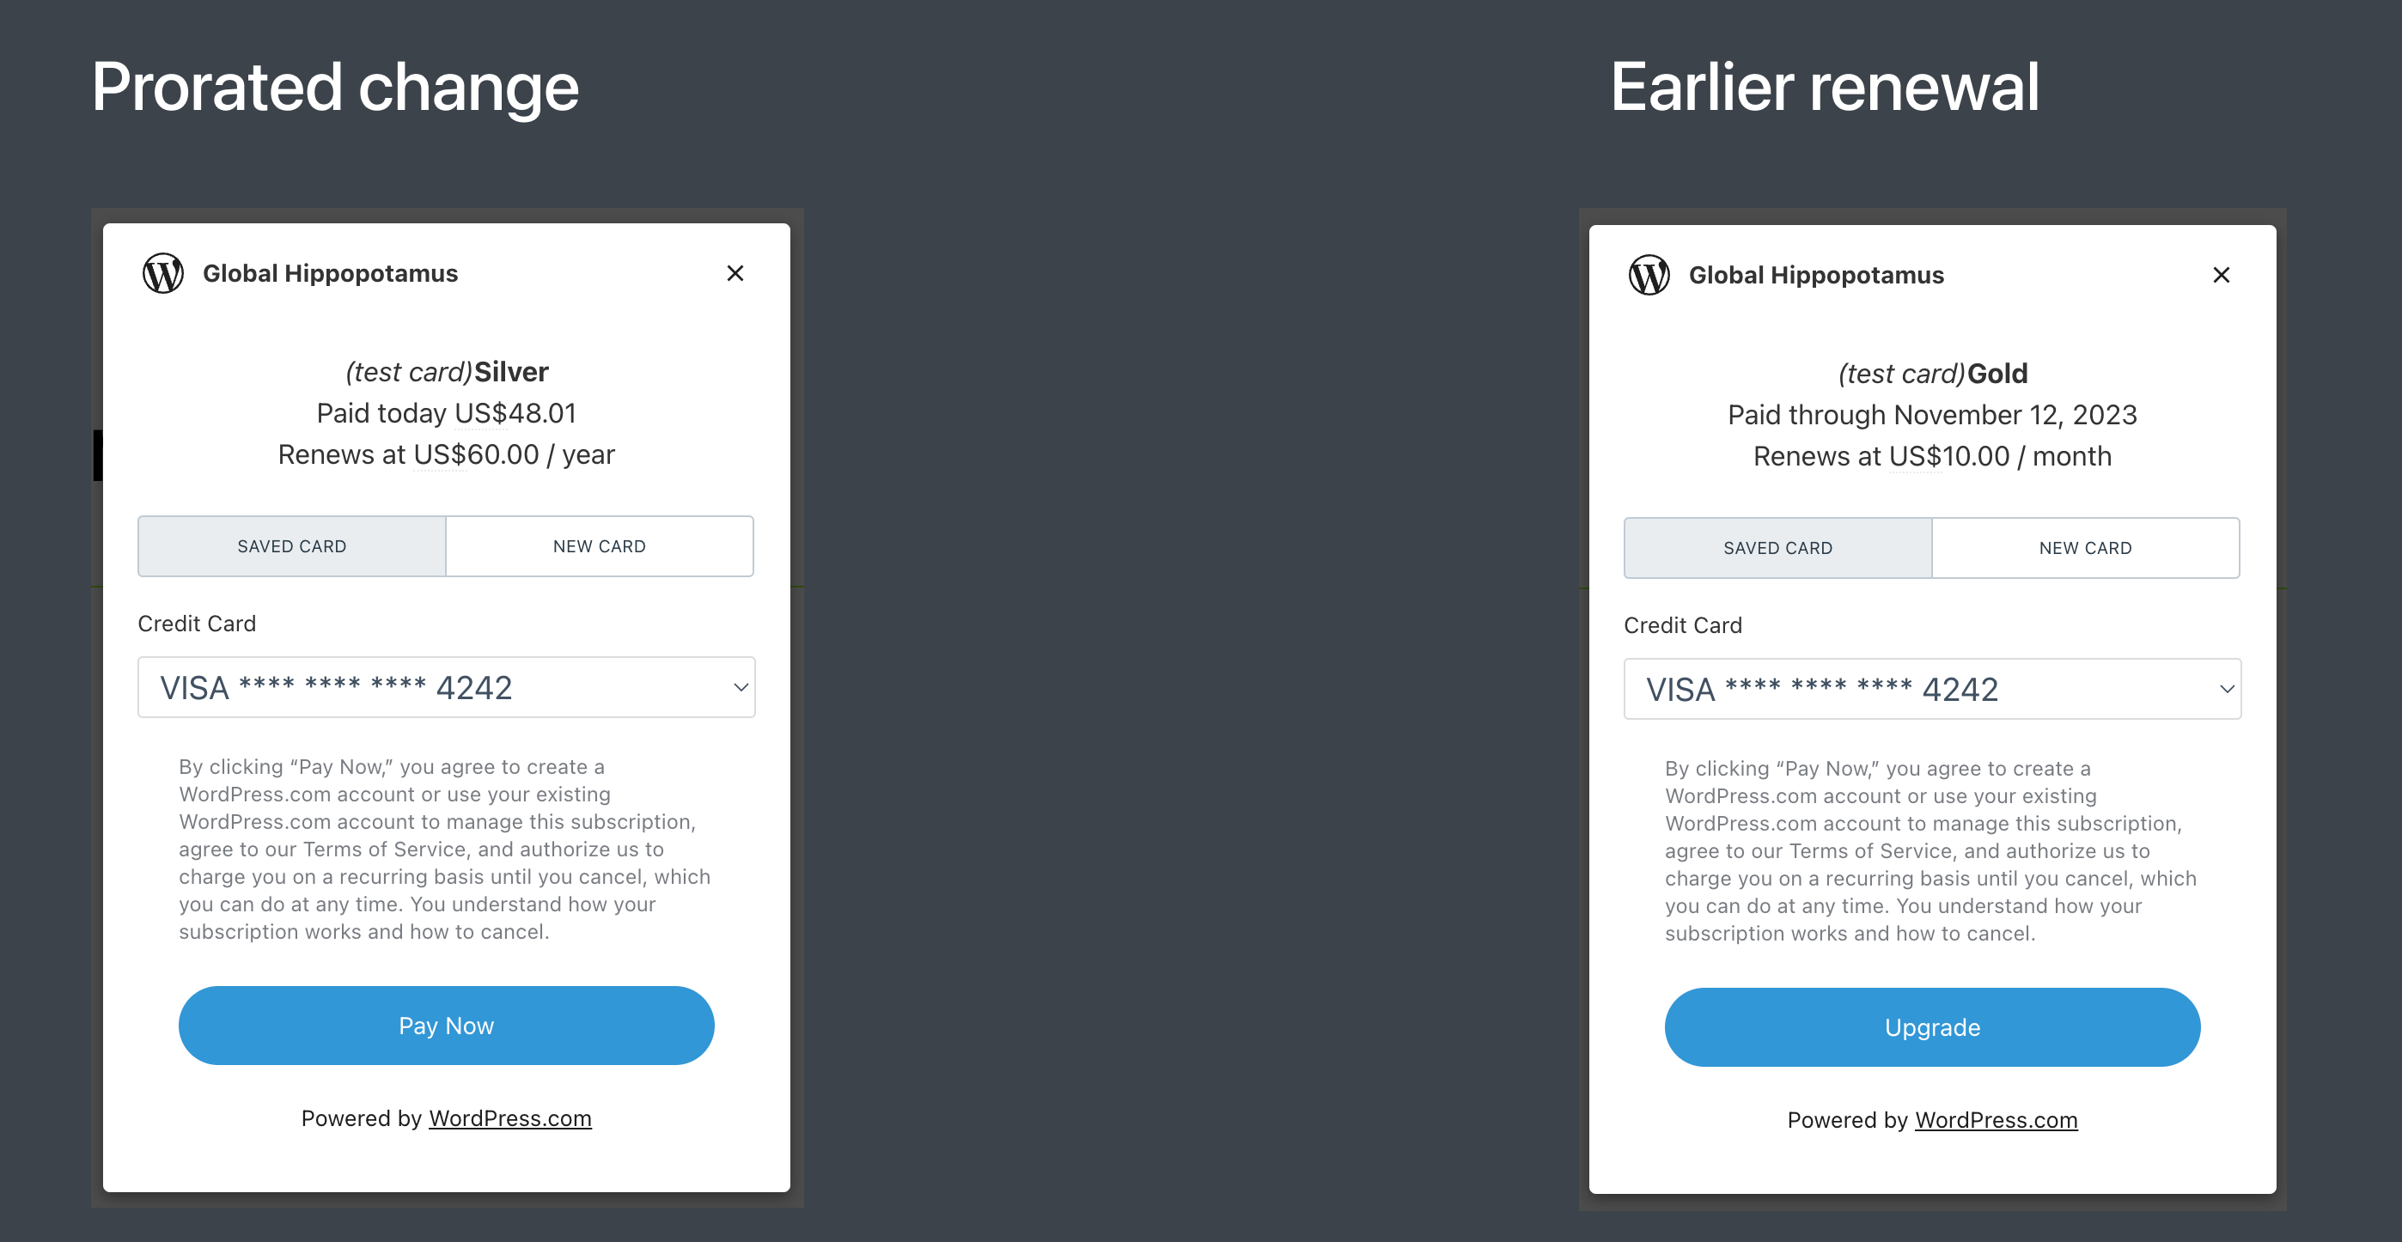
Task: Click the chevron on the Silver dialog card selector
Action: pyautogui.click(x=740, y=687)
